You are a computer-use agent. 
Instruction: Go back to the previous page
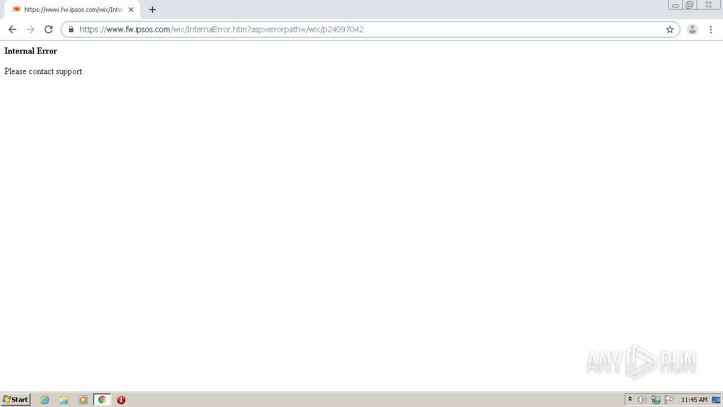(x=12, y=29)
